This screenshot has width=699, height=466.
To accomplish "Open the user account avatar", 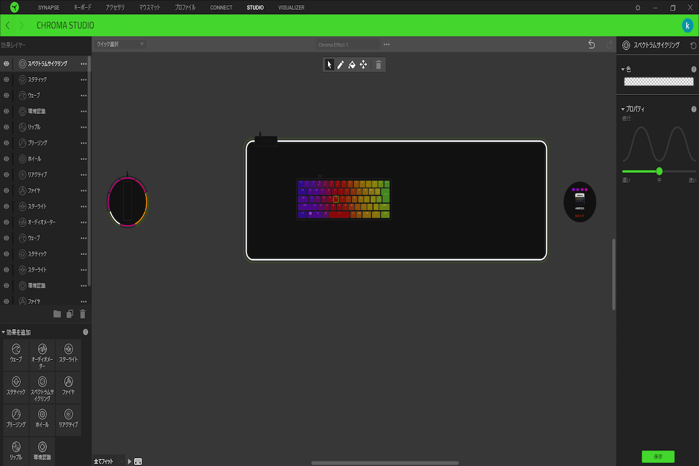I will point(688,26).
